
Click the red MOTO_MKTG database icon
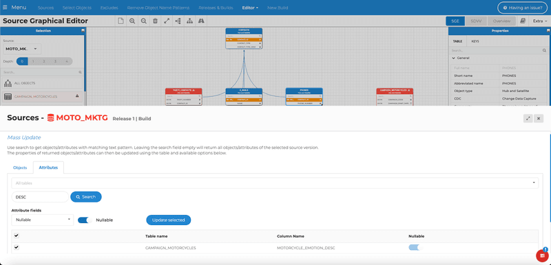[x=50, y=118]
